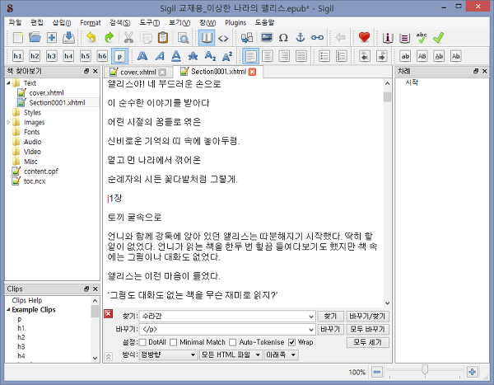Redo the last action
The width and height of the screenshot is (494, 385).
109,38
